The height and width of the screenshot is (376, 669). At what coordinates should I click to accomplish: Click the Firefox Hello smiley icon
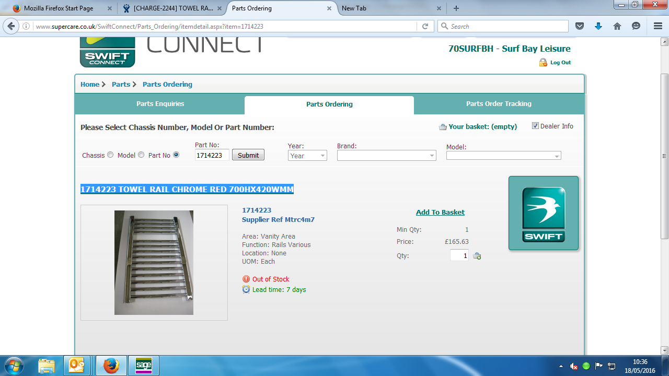tap(636, 26)
